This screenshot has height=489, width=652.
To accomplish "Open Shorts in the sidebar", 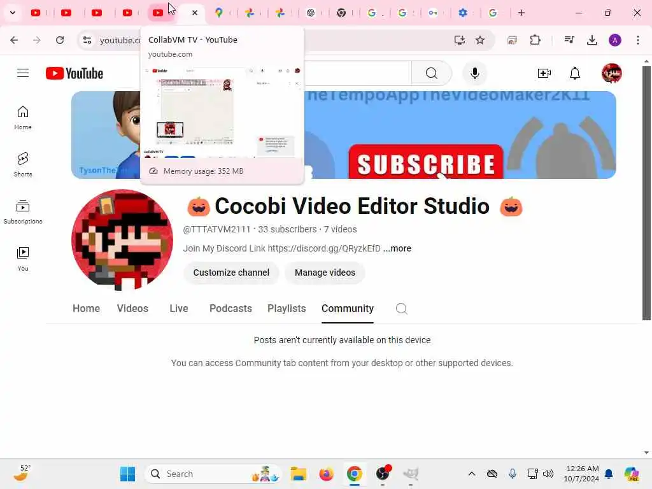I will [x=23, y=165].
